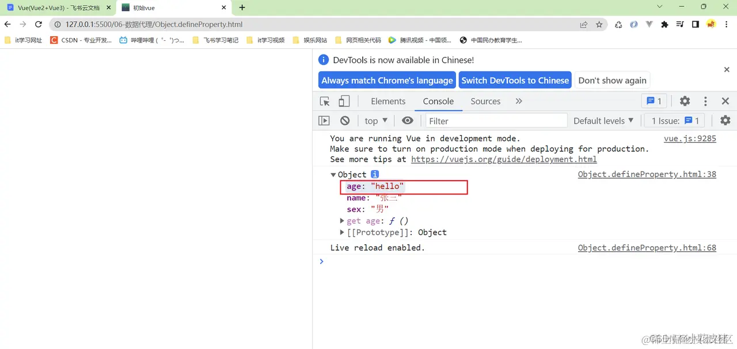737x349 pixels.
Task: Open Chrome's three-dot menu
Action: [x=727, y=24]
